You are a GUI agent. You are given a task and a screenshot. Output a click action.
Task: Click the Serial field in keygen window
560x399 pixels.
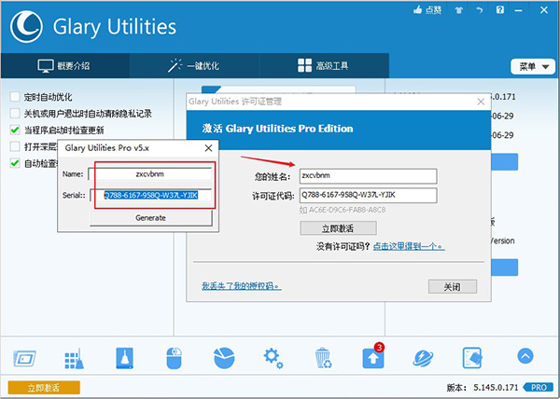(x=150, y=196)
